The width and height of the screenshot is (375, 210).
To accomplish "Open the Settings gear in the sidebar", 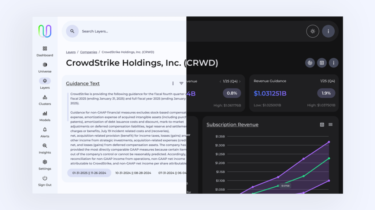I will click(x=45, y=162).
